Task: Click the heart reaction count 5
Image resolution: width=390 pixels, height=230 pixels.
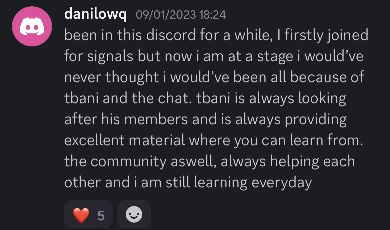Action: click(x=101, y=215)
